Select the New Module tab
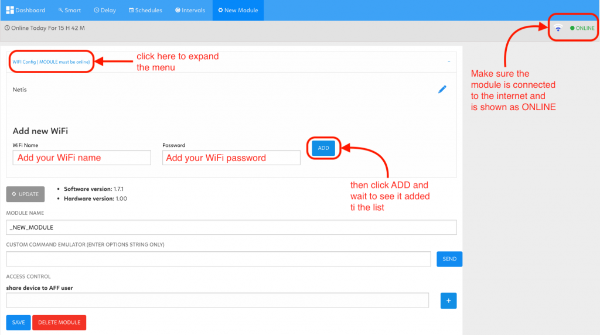Image resolution: width=600 pixels, height=335 pixels. pyautogui.click(x=238, y=11)
